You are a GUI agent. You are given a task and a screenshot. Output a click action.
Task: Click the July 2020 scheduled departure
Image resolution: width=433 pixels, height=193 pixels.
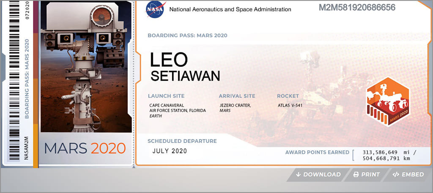pyautogui.click(x=170, y=151)
